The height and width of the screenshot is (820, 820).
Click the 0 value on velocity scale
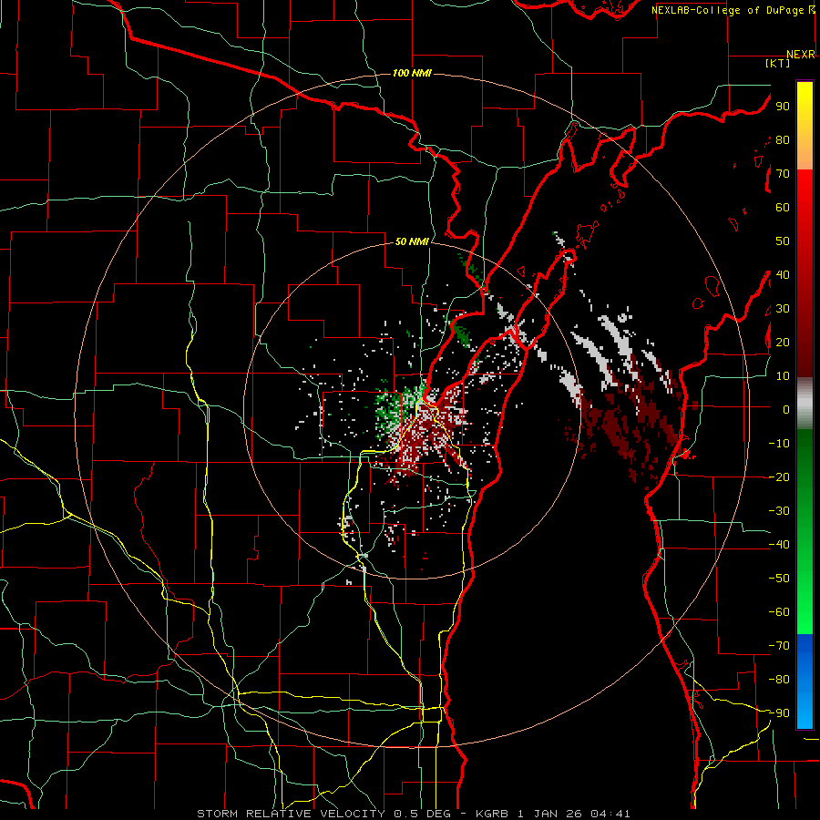click(786, 409)
